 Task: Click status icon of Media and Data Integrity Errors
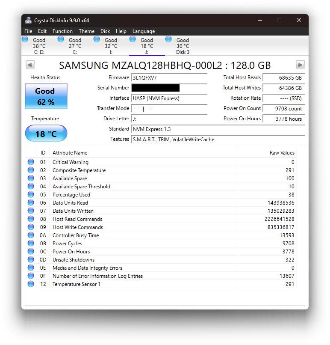(31, 268)
